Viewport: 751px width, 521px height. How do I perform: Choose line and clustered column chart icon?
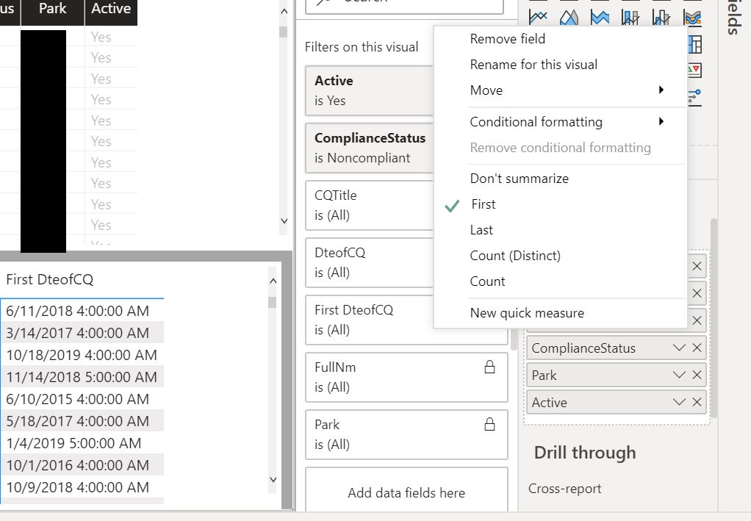tap(661, 17)
